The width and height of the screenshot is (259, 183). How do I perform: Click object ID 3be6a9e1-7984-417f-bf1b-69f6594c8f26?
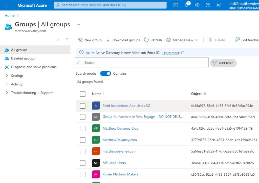click(x=222, y=163)
